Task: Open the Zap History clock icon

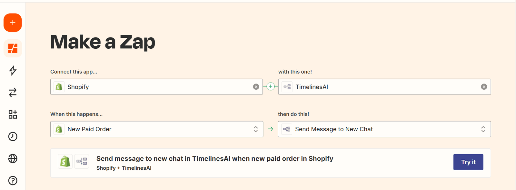Action: tap(12, 136)
